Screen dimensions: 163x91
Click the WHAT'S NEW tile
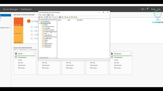click(19, 30)
